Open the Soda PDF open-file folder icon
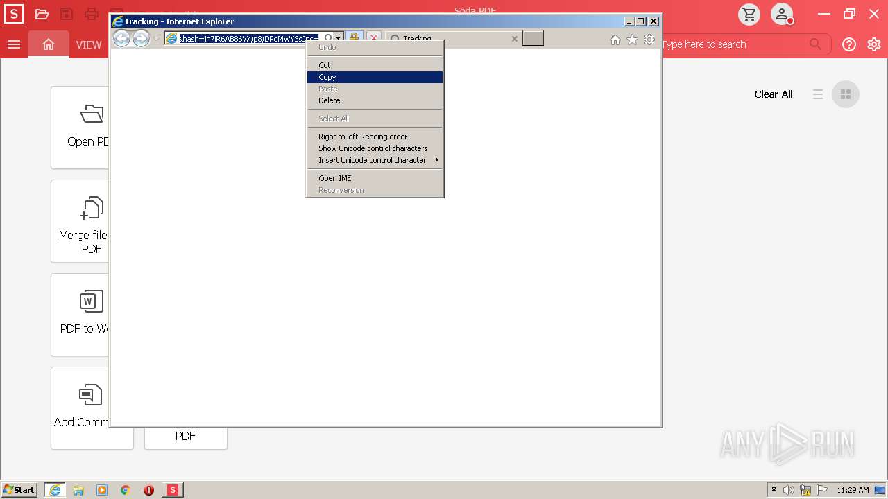 (42, 14)
